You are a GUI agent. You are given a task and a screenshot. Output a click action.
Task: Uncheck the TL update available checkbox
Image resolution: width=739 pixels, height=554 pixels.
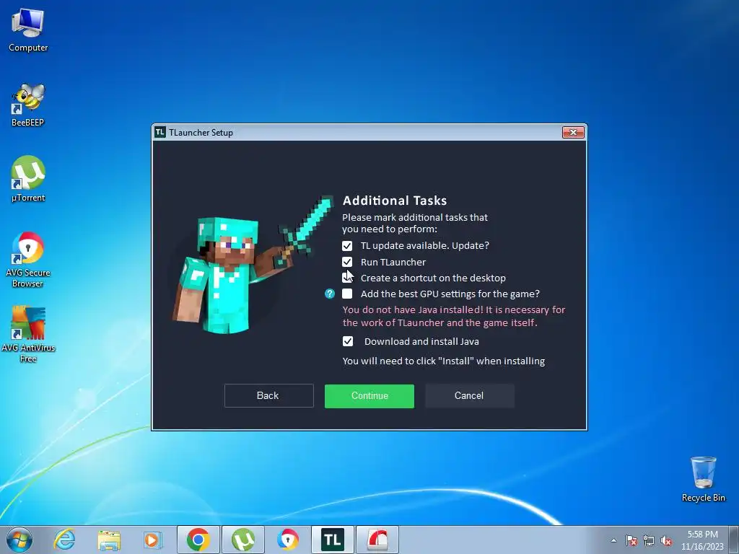pos(347,246)
